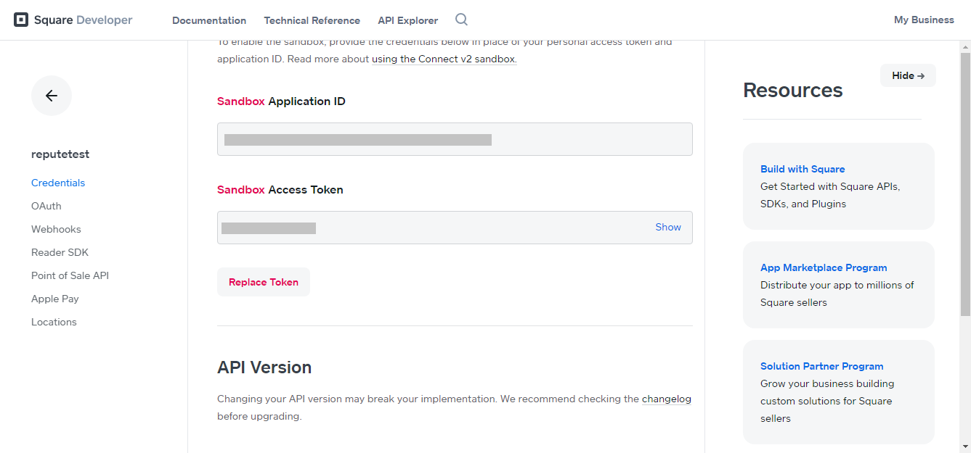The image size is (971, 453).
Task: Click the API Version heading
Action: (264, 367)
